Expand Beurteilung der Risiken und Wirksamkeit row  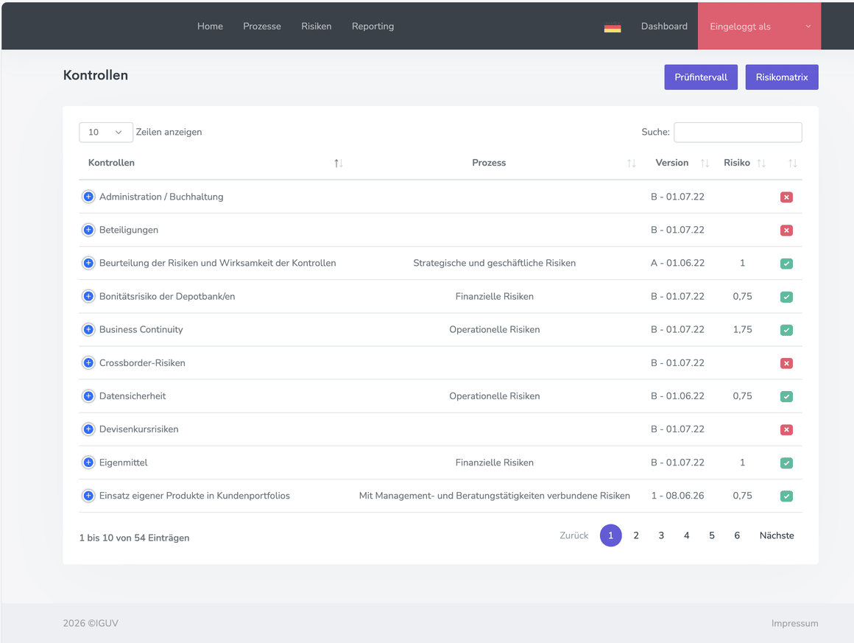[x=88, y=263]
